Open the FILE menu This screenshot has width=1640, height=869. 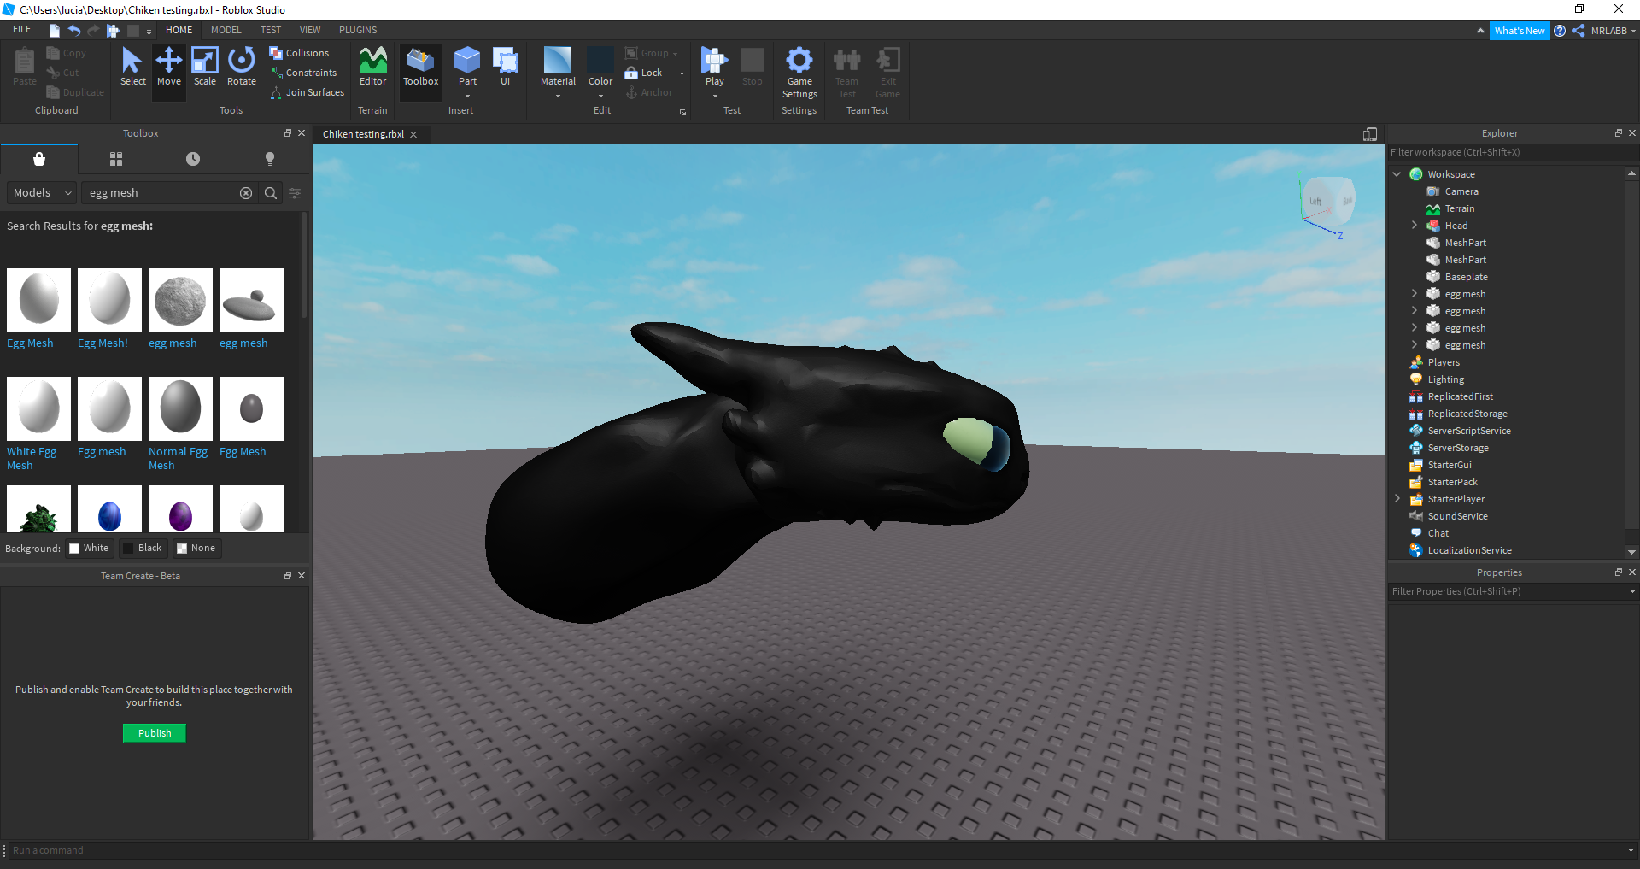(22, 30)
